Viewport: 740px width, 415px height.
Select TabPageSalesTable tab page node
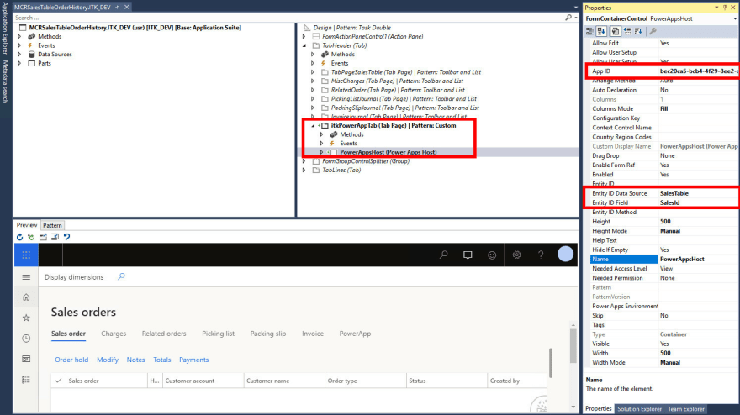(x=406, y=72)
